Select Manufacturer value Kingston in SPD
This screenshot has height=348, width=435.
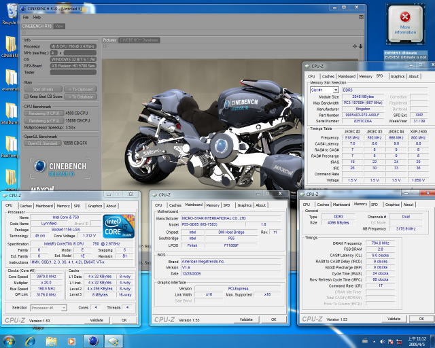[363, 109]
